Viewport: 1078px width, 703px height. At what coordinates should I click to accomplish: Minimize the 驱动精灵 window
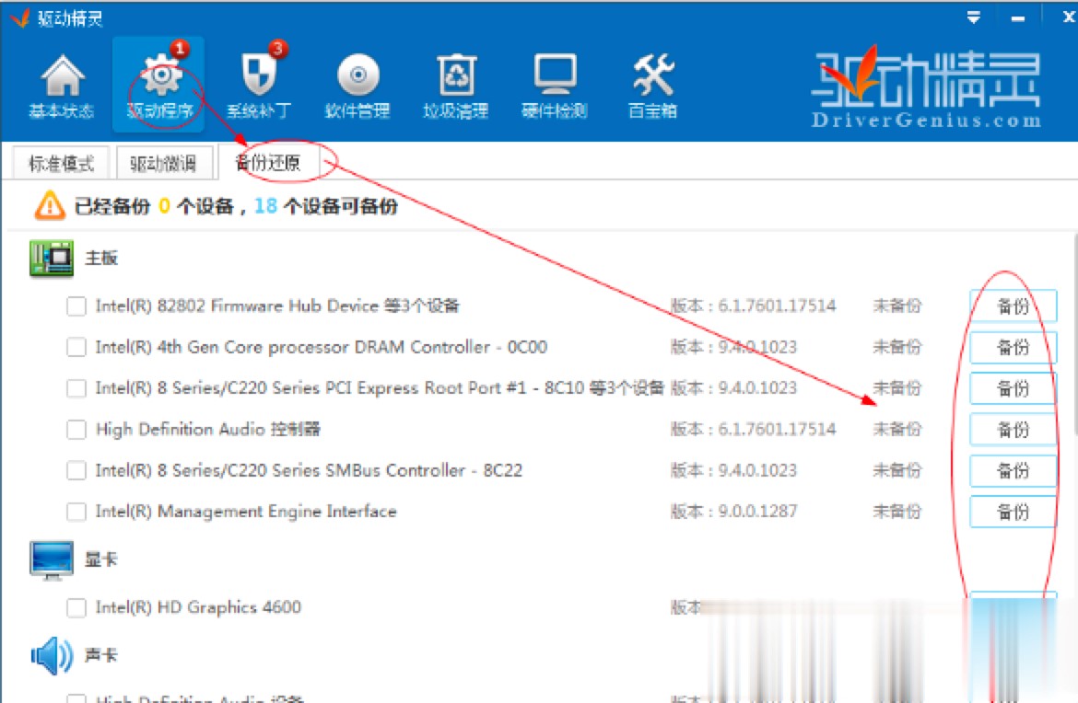(x=1018, y=18)
